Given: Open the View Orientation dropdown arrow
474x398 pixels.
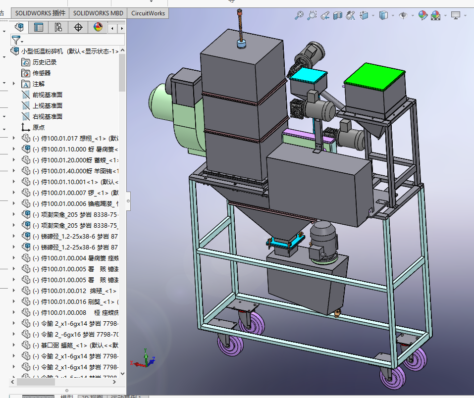Looking at the screenshot, I should (373, 16).
